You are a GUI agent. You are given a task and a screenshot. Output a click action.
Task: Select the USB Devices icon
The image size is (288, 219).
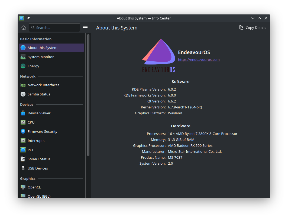23,168
